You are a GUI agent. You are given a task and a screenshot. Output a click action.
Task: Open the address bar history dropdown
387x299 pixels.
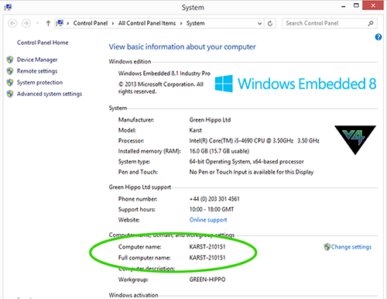pos(259,23)
